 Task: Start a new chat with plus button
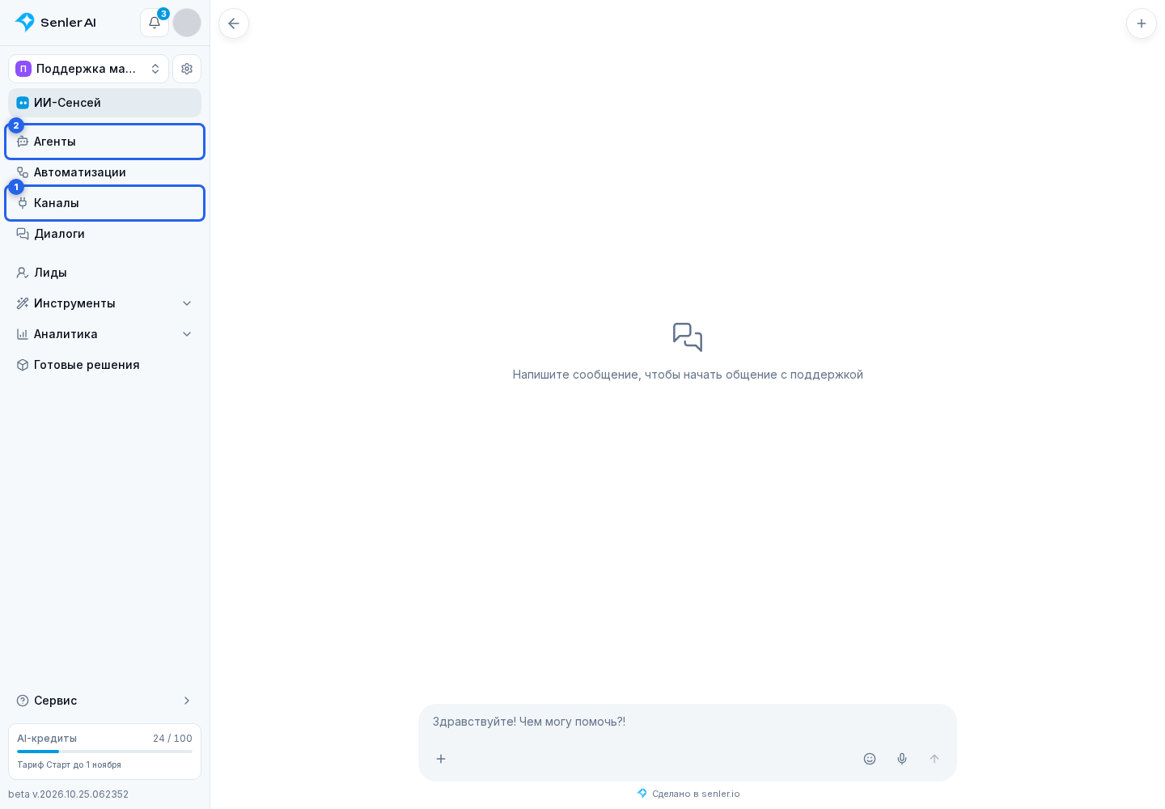coord(1142,23)
